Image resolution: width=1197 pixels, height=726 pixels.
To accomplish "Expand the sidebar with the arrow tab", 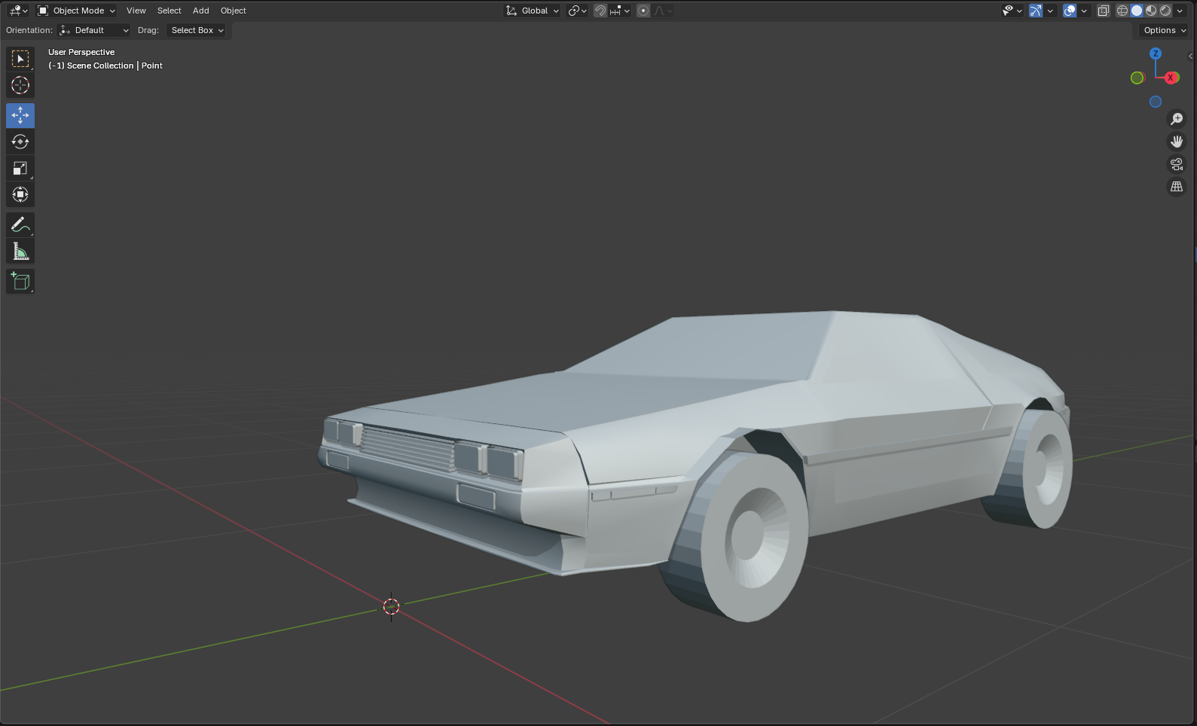I will (1191, 56).
